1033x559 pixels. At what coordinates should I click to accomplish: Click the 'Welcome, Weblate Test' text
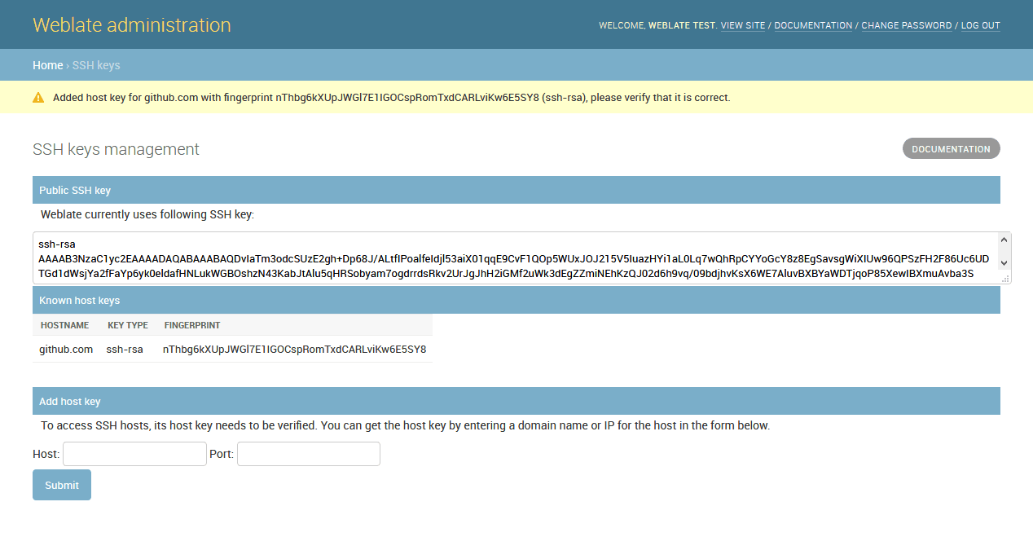pyautogui.click(x=657, y=26)
